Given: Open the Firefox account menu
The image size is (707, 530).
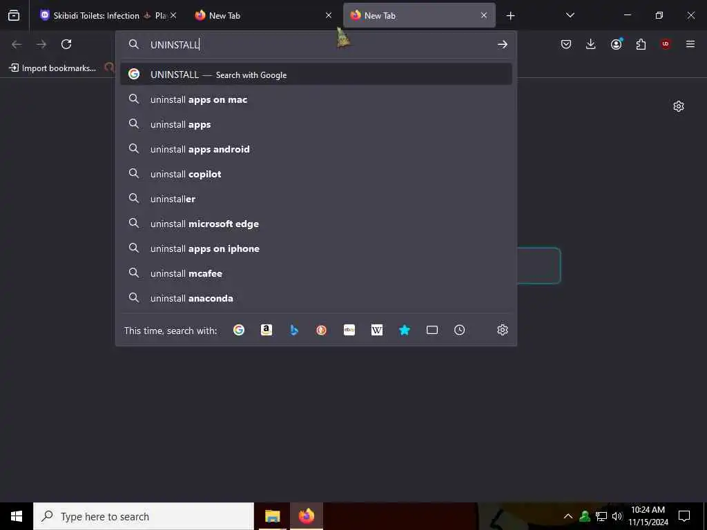Looking at the screenshot, I should (x=616, y=44).
